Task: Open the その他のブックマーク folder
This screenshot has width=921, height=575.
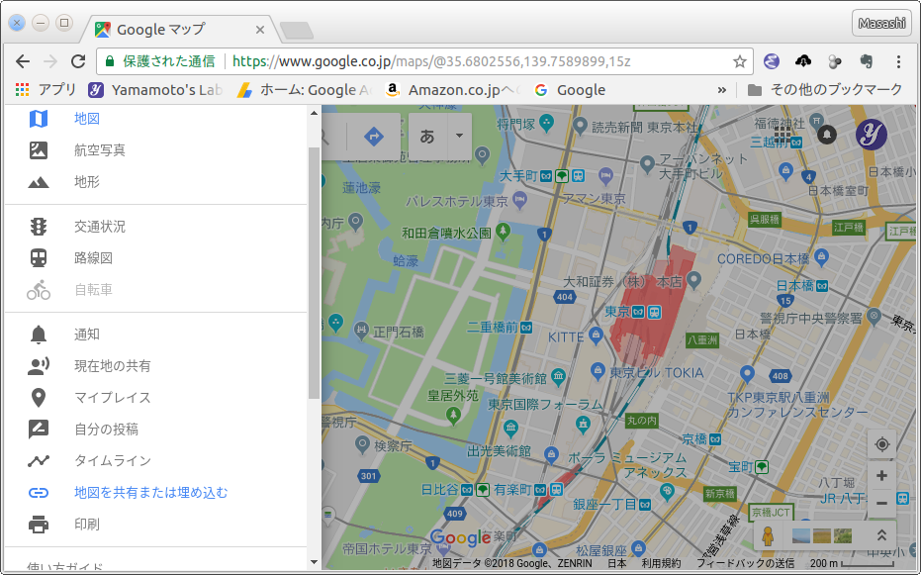Action: pyautogui.click(x=825, y=90)
